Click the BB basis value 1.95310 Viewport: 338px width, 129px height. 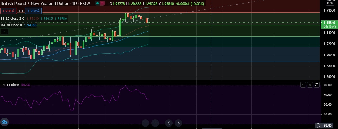33,19
